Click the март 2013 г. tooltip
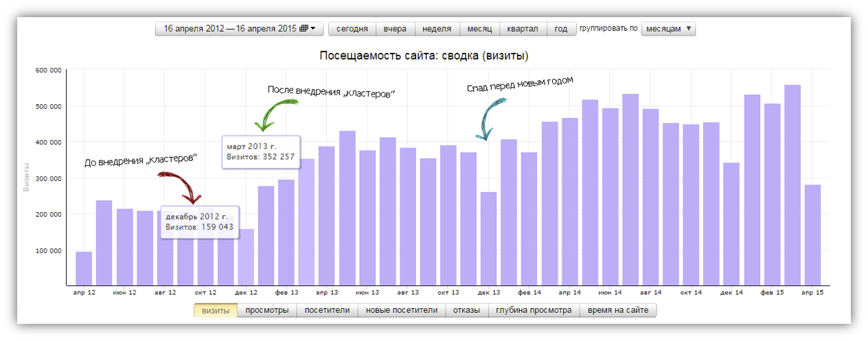868x341 pixels. [x=262, y=152]
